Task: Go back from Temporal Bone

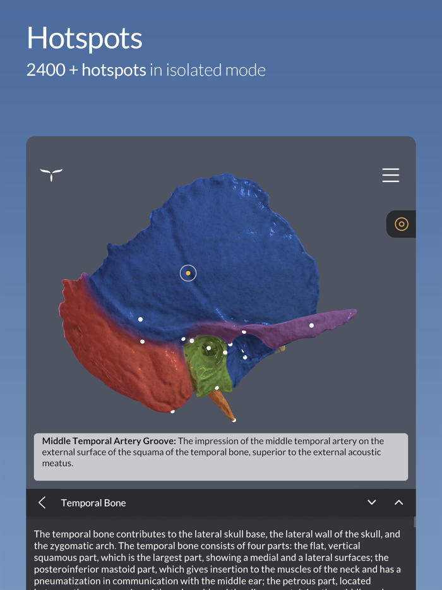Action: click(42, 502)
